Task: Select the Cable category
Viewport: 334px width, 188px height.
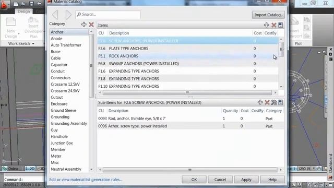Action: coord(56,58)
